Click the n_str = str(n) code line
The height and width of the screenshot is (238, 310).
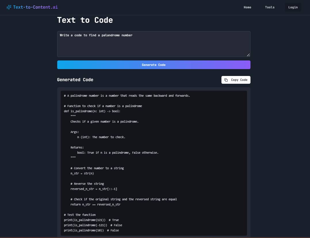pos(82,173)
